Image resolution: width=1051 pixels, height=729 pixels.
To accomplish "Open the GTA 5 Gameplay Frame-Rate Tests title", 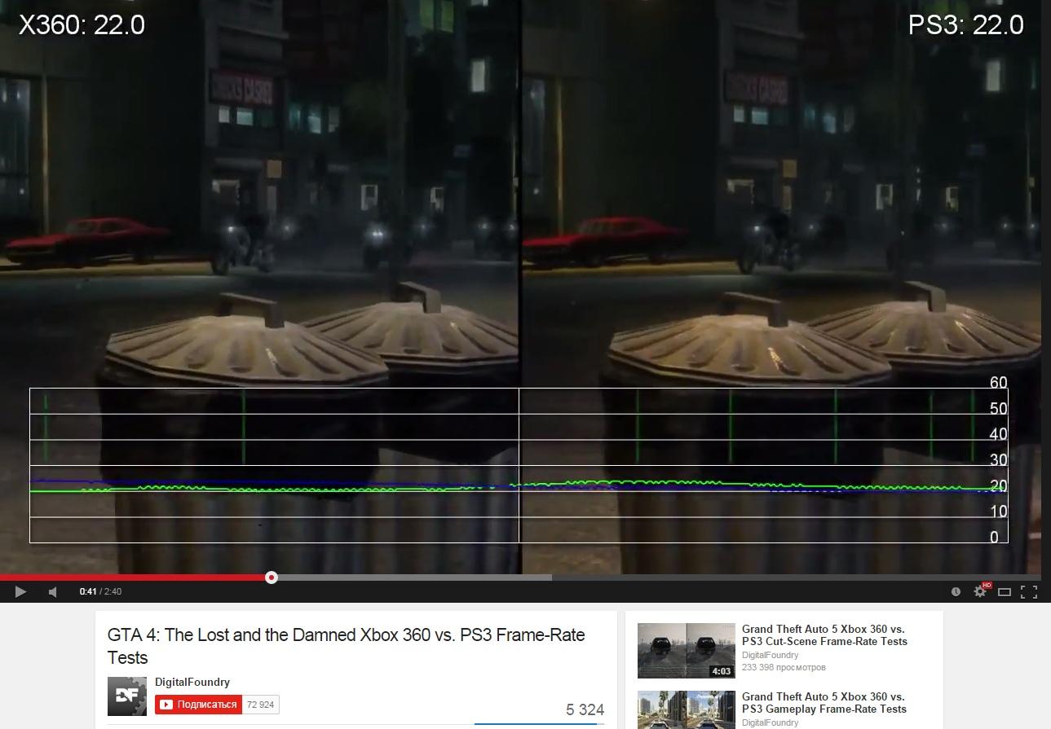I will [x=824, y=702].
